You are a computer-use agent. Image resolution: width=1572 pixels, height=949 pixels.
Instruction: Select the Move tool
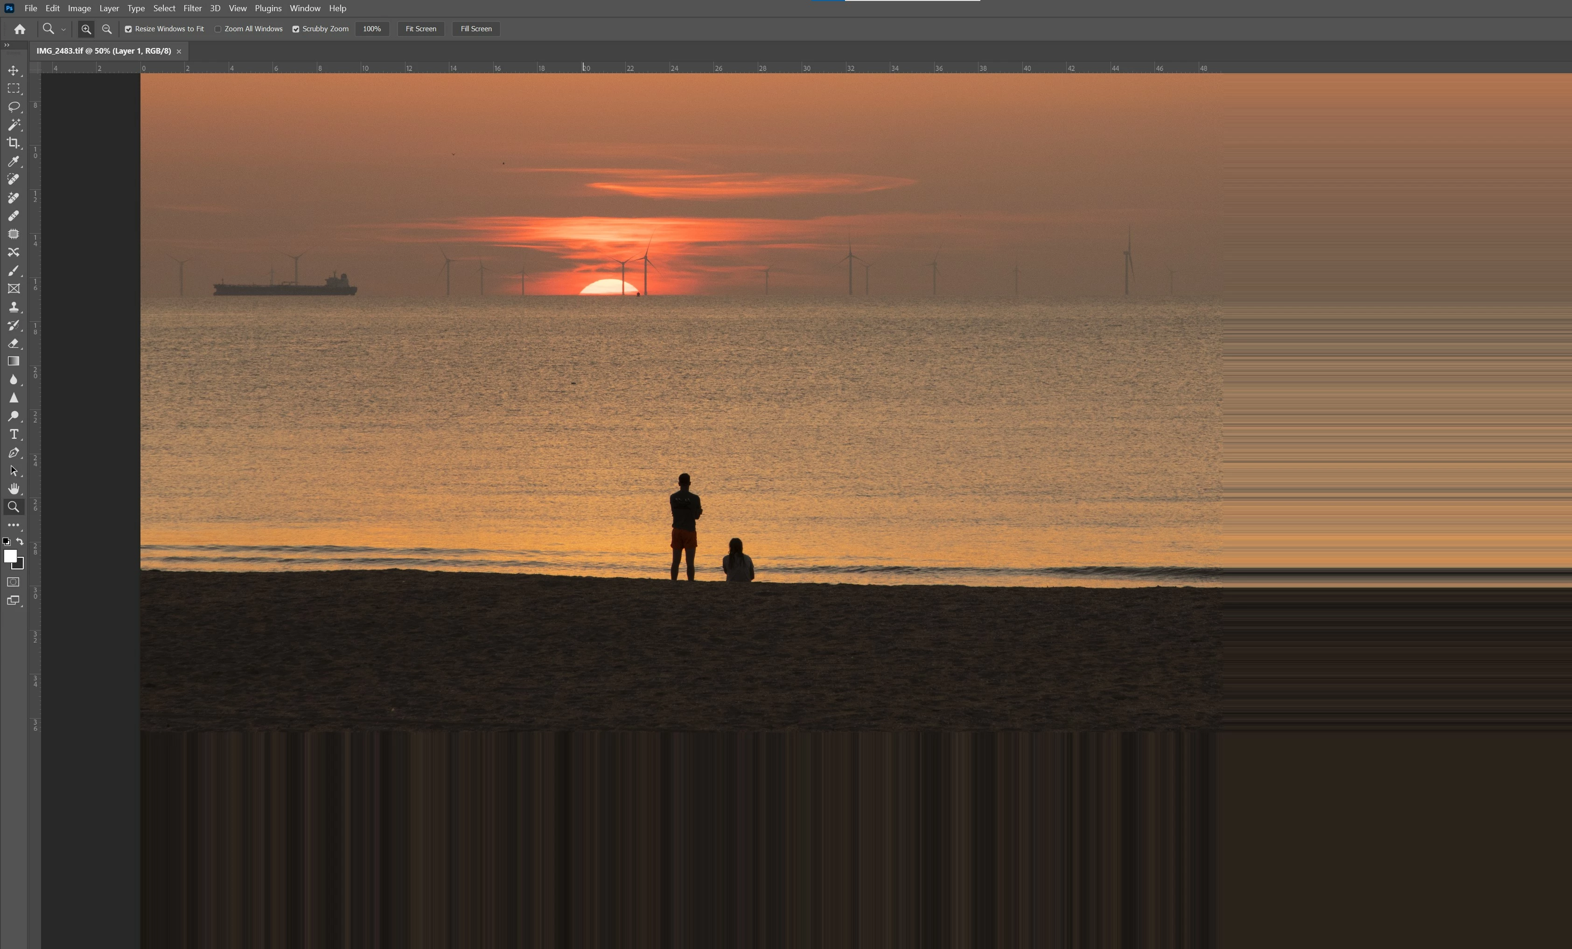[14, 70]
